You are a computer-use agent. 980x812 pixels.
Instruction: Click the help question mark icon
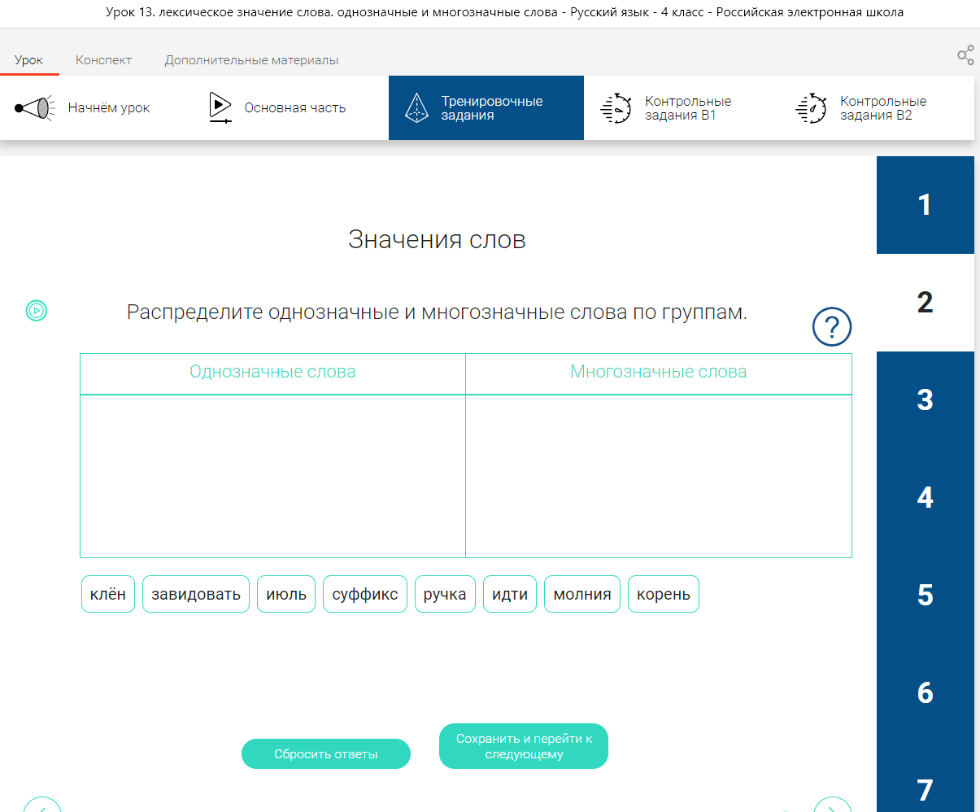click(x=831, y=327)
